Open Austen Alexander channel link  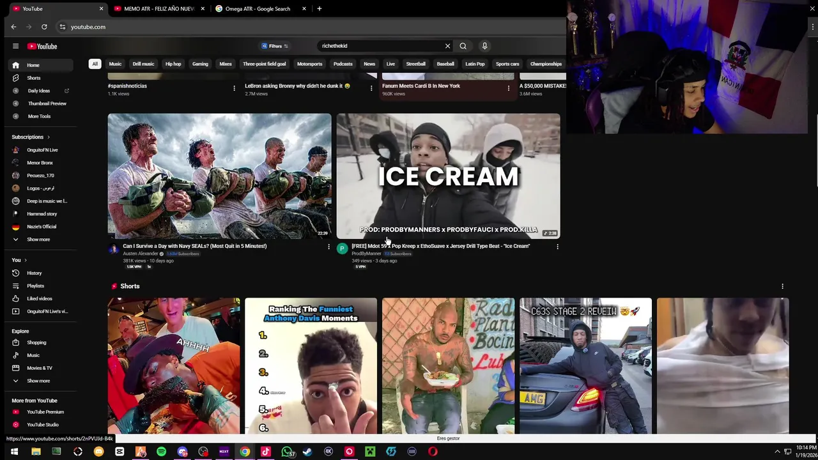point(141,254)
